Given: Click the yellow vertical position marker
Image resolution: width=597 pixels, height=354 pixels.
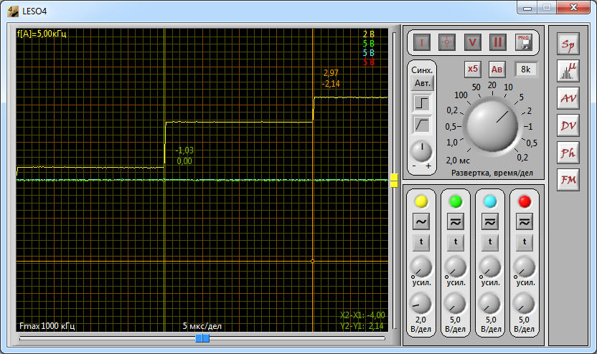Looking at the screenshot, I should pos(394,181).
